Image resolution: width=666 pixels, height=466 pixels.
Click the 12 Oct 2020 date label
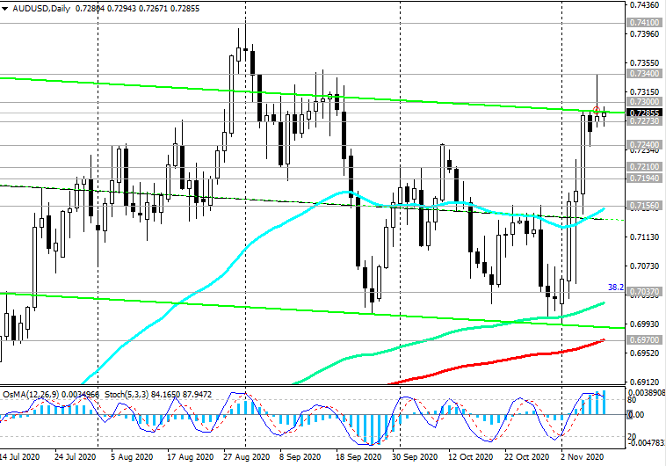pyautogui.click(x=470, y=457)
